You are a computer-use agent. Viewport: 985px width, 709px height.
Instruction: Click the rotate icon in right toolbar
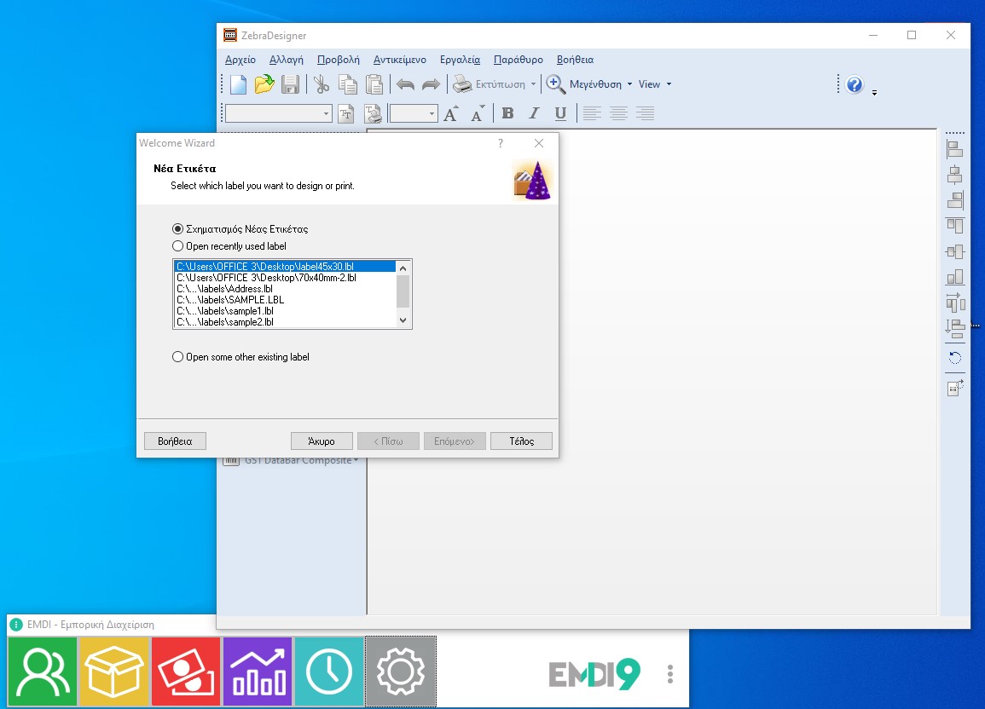(x=955, y=358)
